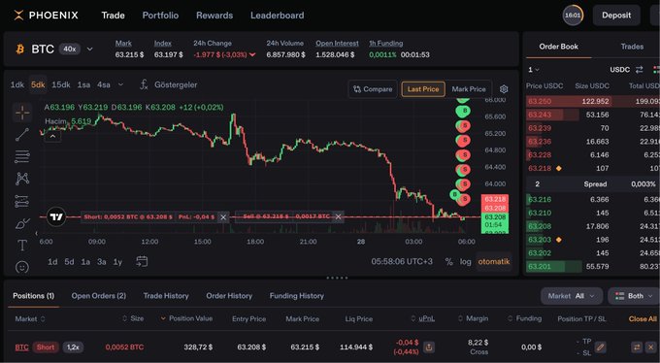Switch to Order History tab
The image size is (660, 363).
(x=229, y=296)
